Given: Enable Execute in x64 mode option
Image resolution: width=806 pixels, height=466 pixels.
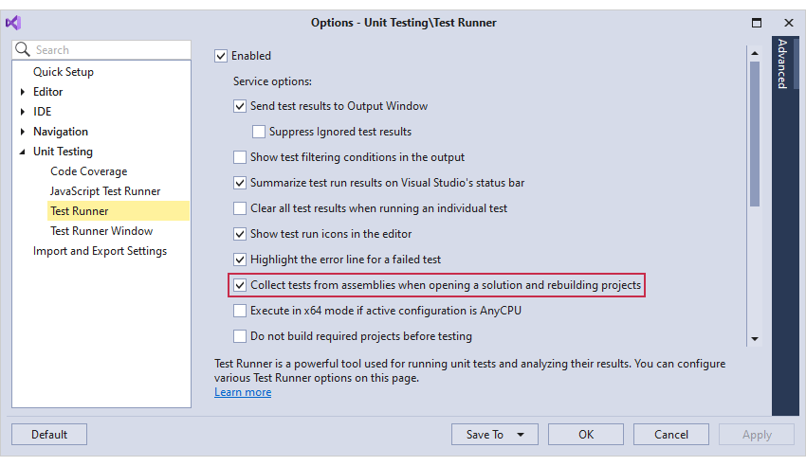Looking at the screenshot, I should coord(240,311).
